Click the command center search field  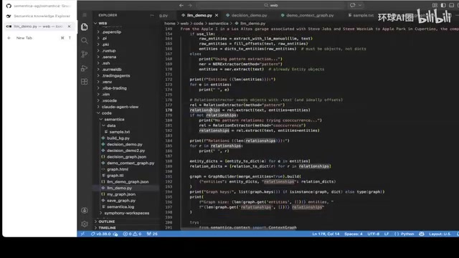click(x=271, y=5)
